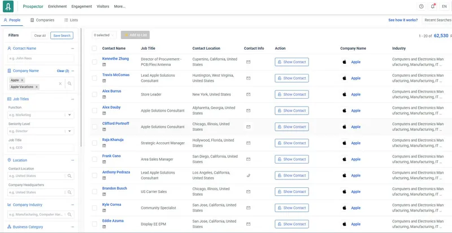This screenshot has height=233, width=452.
Task: Open the help question mark icon
Action: 421,6
